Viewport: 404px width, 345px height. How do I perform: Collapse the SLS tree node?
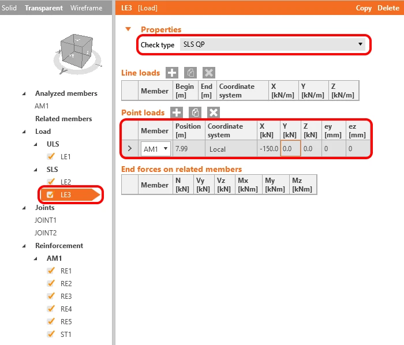36,170
